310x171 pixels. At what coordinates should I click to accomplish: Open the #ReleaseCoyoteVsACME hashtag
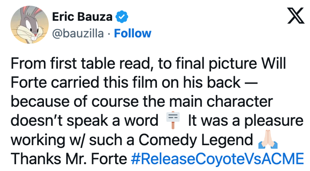point(217,159)
